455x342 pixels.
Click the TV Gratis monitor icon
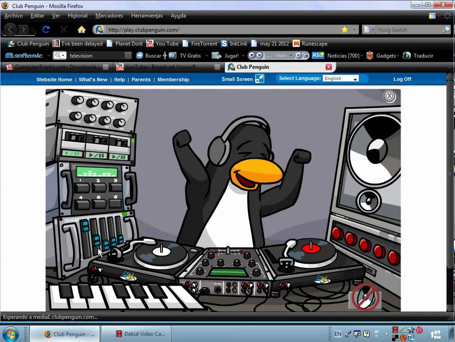[x=172, y=56]
